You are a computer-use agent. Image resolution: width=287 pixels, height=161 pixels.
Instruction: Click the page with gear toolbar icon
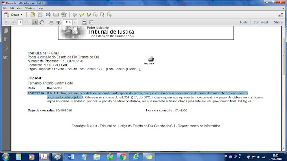[x=96, y=15]
